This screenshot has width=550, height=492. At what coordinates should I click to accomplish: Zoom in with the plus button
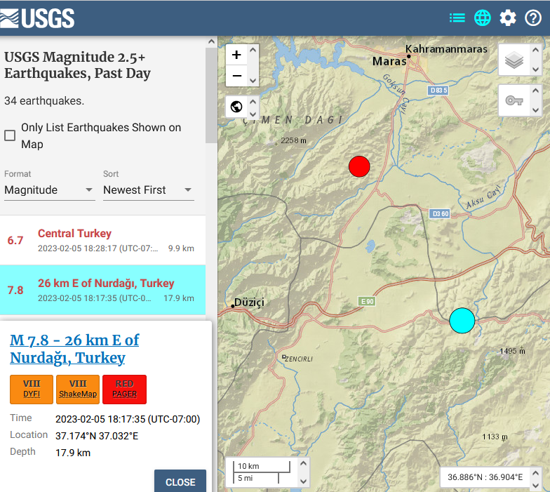[236, 55]
